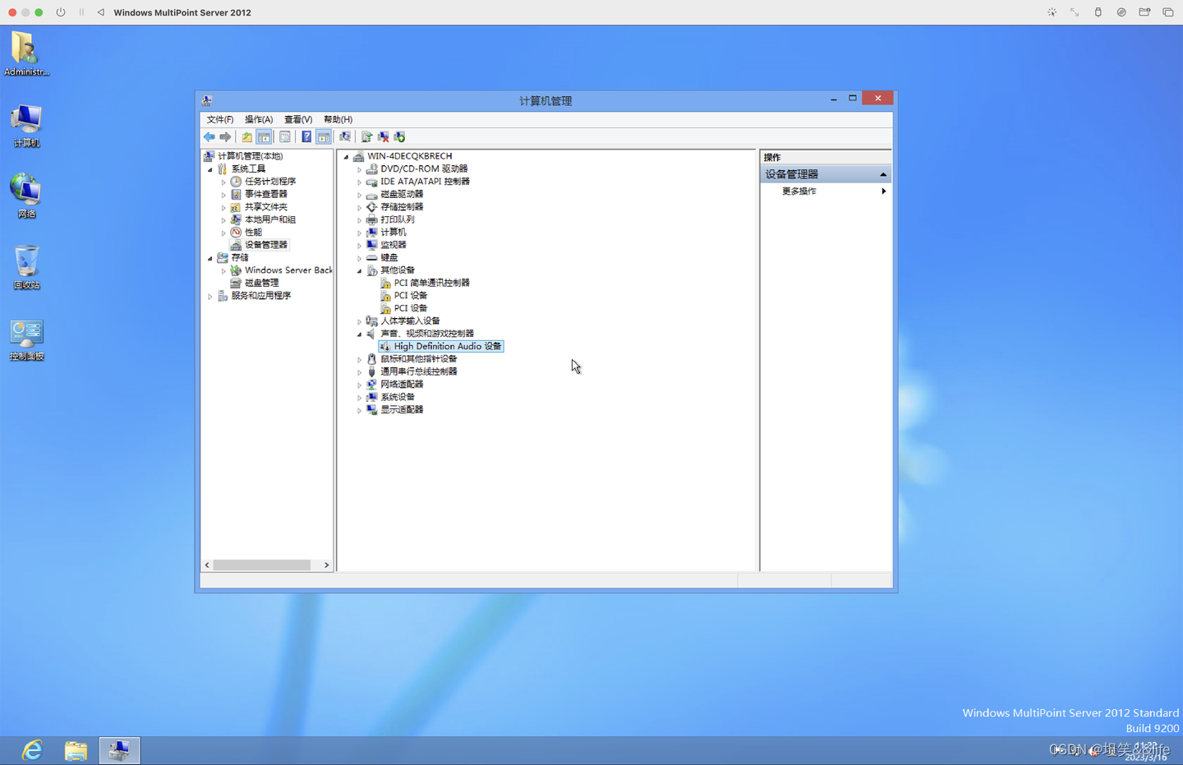Viewport: 1183px width, 765px height.
Task: Click the VM power icon in title bar
Action: point(61,12)
